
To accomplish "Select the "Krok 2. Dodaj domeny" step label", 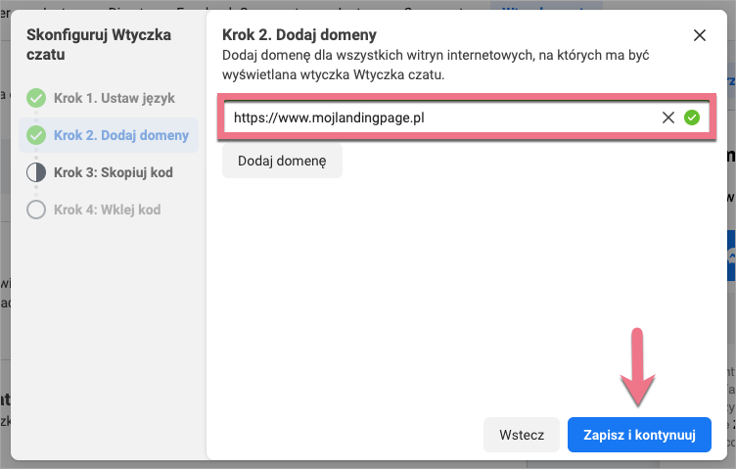I will pos(121,135).
